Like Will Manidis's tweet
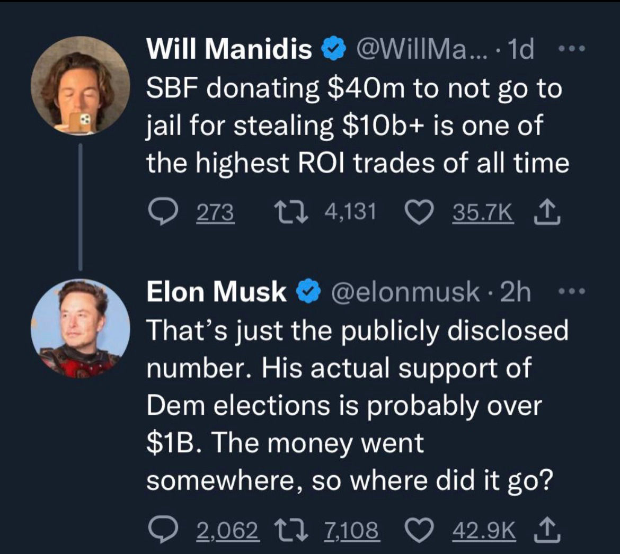Viewport: 620px width, 554px height. [x=420, y=212]
